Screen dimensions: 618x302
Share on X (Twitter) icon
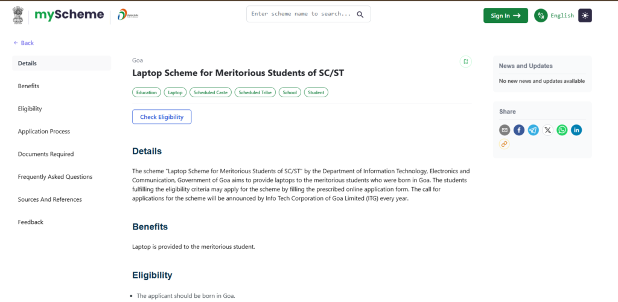[548, 130]
